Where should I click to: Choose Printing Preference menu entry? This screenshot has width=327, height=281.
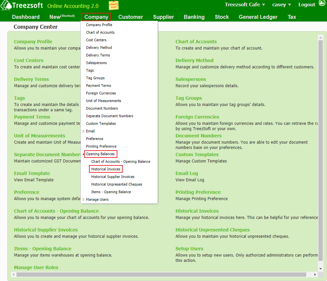(101, 146)
